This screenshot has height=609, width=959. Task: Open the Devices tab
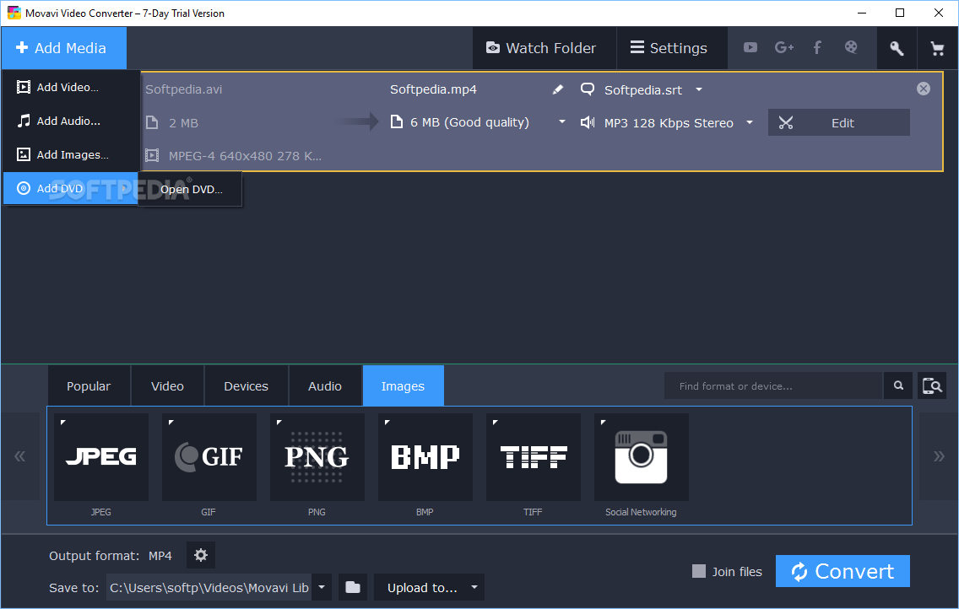(x=246, y=386)
